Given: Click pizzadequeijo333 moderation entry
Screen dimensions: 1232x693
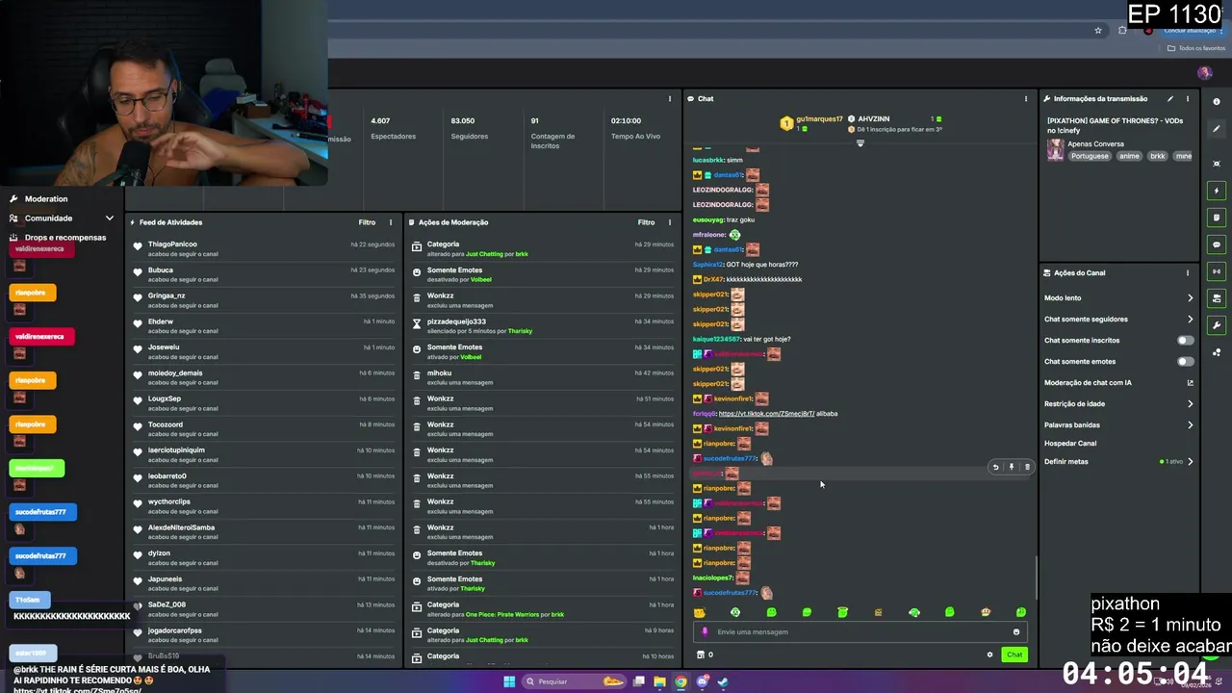Looking at the screenshot, I should pos(456,321).
